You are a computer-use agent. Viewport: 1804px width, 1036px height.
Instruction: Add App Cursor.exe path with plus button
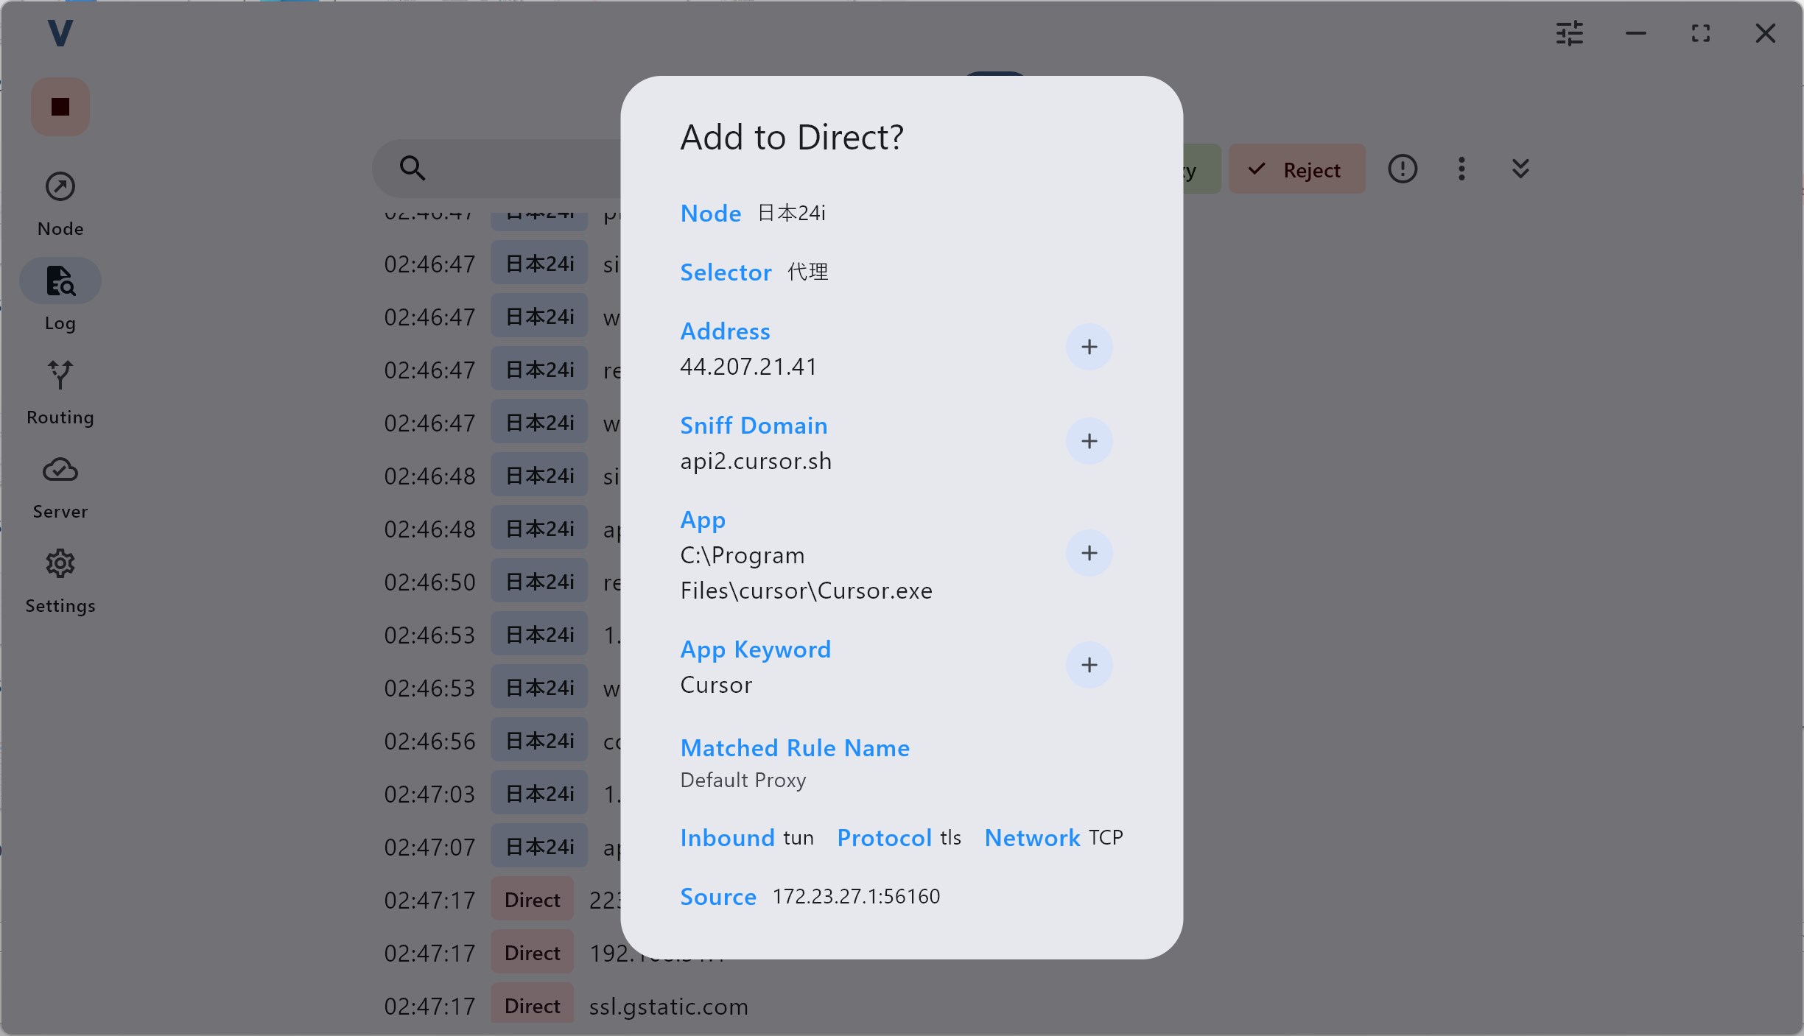coord(1089,553)
